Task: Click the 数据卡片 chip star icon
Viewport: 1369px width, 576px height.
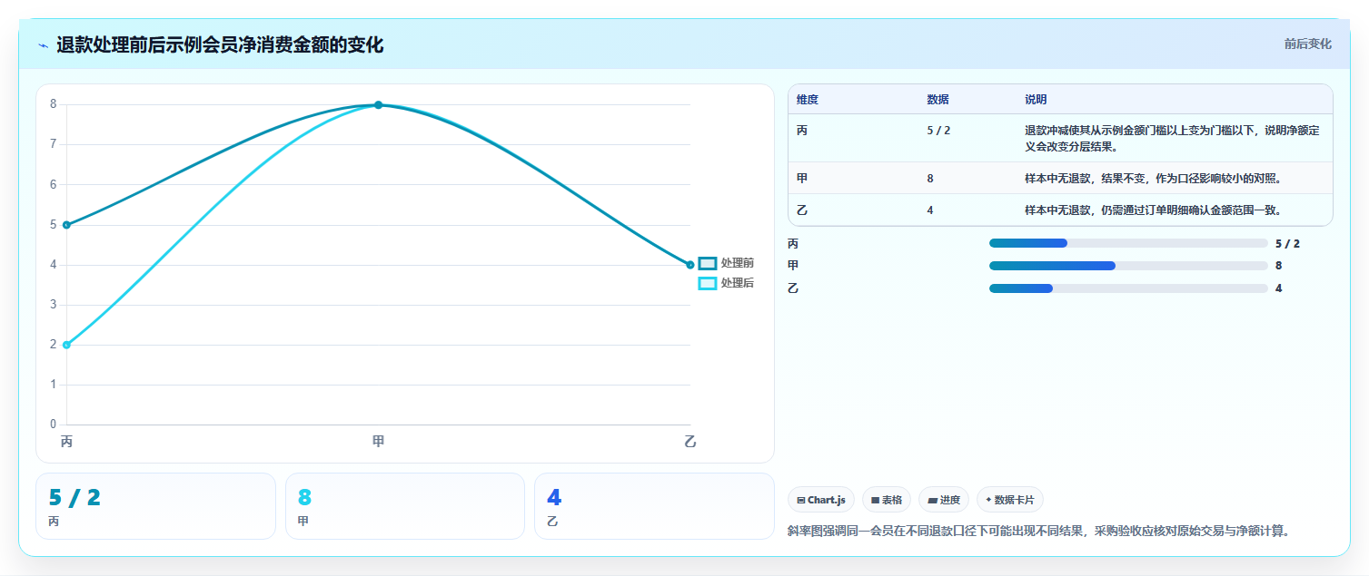Action: click(988, 500)
